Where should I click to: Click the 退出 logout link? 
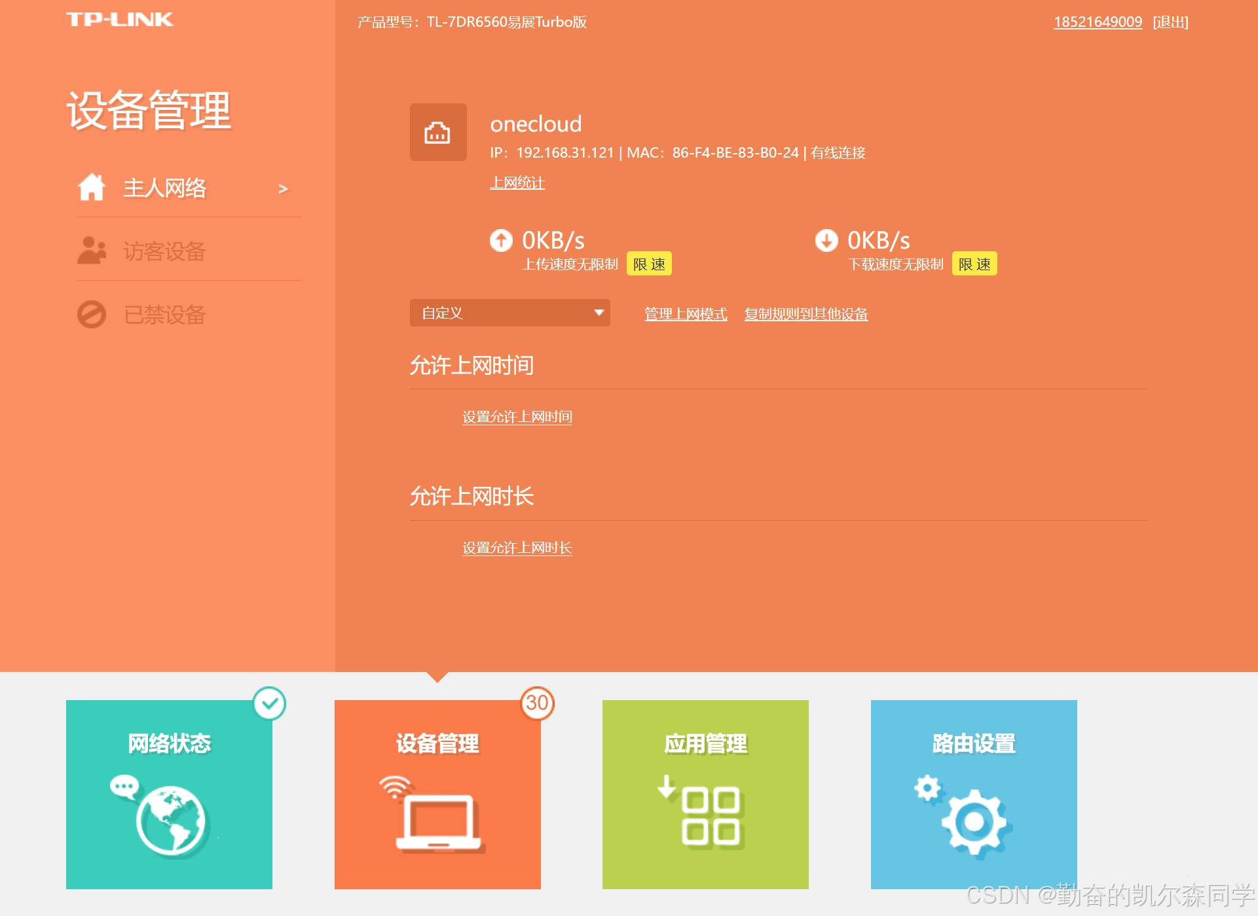(x=1170, y=22)
